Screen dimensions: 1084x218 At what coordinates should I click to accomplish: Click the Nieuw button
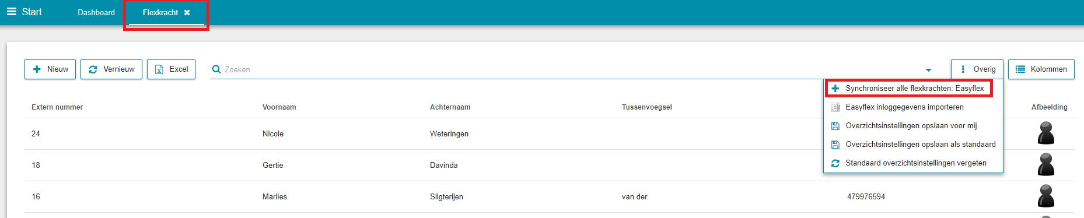coord(50,69)
